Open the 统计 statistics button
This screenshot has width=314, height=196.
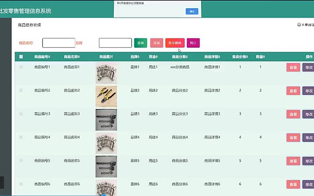point(193,43)
